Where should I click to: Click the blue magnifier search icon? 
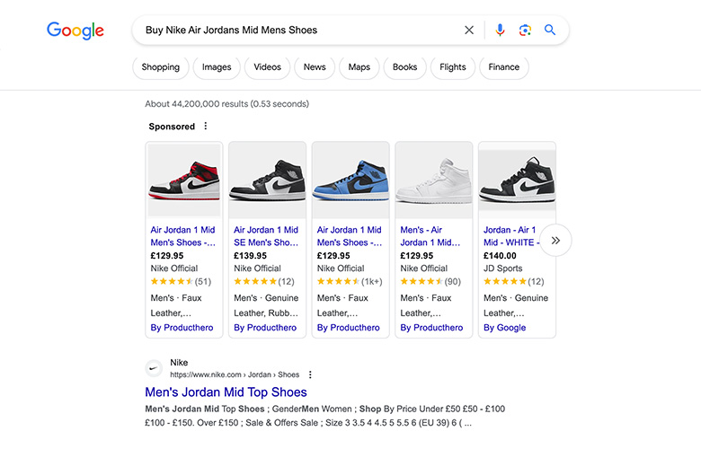pyautogui.click(x=550, y=30)
